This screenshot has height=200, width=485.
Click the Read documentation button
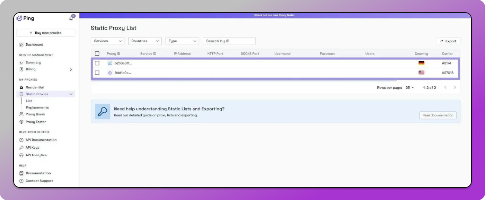click(x=438, y=115)
